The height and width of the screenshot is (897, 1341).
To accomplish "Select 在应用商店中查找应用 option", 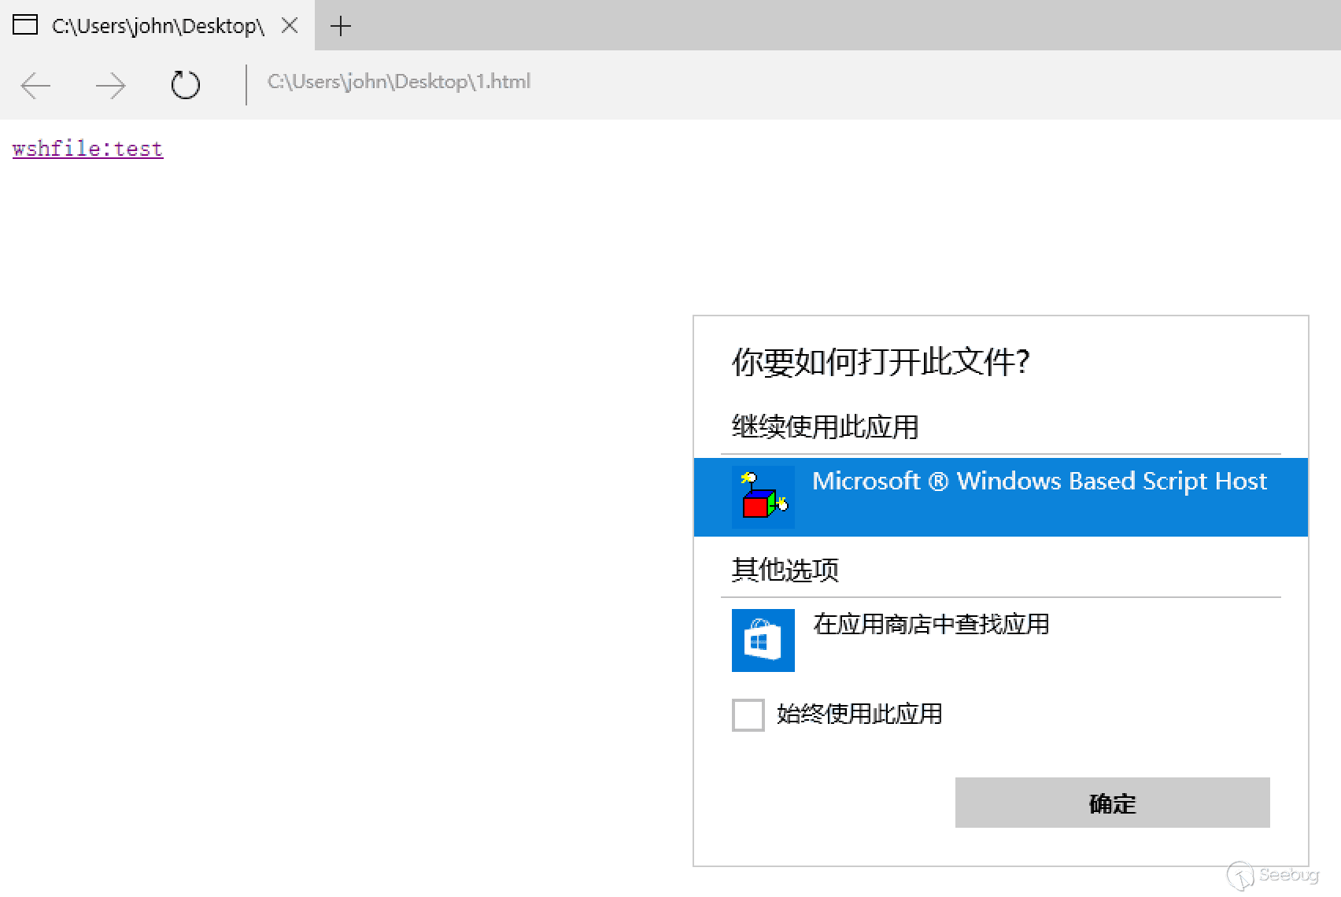I will click(1001, 640).
